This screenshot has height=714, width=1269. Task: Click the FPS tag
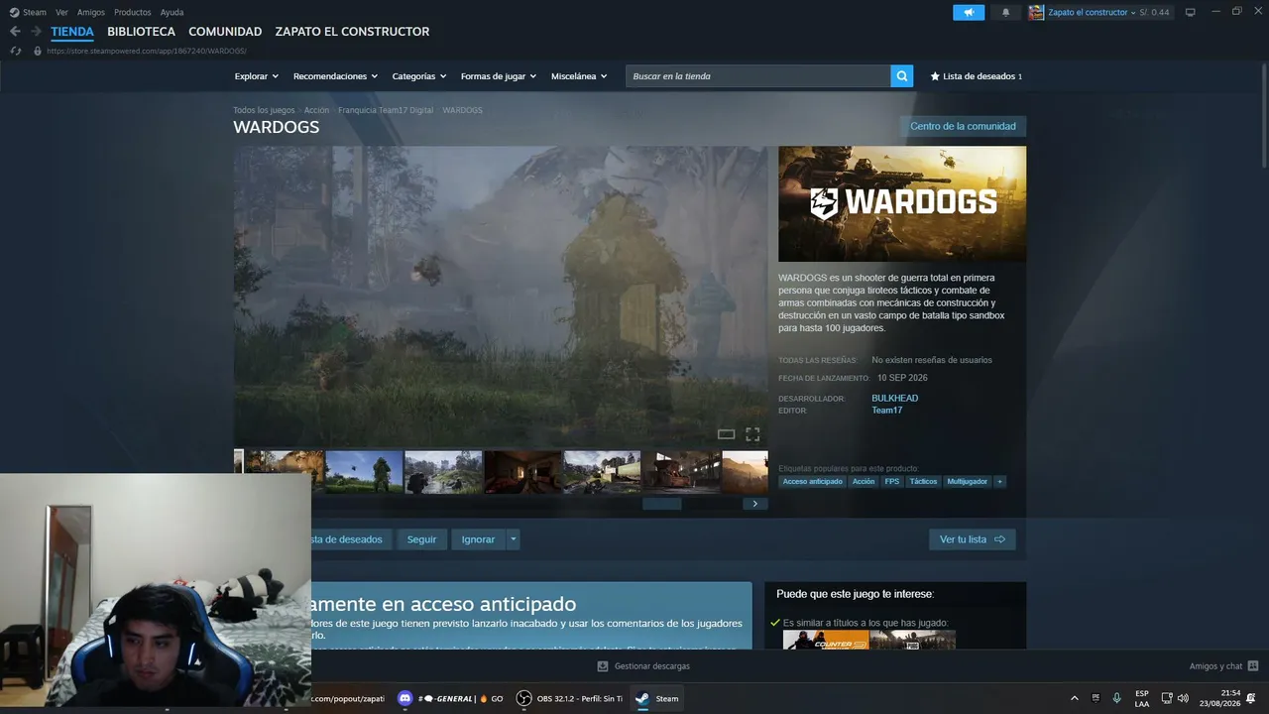(892, 482)
